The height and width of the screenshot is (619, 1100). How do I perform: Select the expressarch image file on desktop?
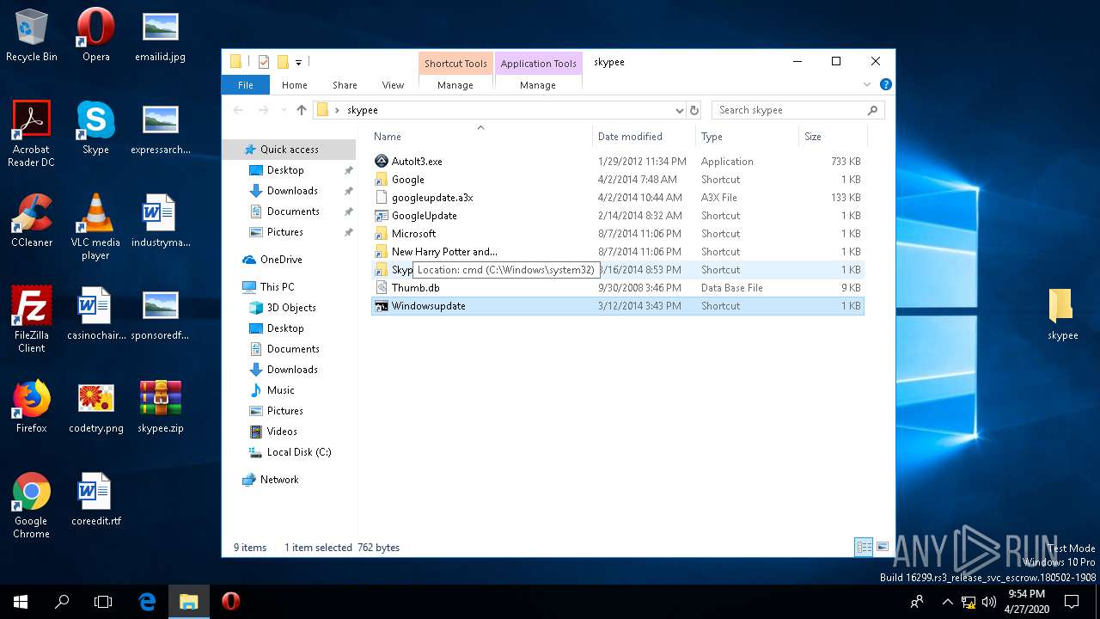pos(160,127)
